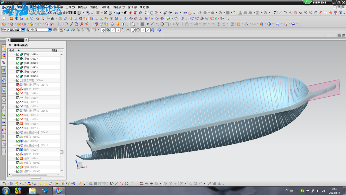Open the 分析 (Analysis) menu

point(106,7)
